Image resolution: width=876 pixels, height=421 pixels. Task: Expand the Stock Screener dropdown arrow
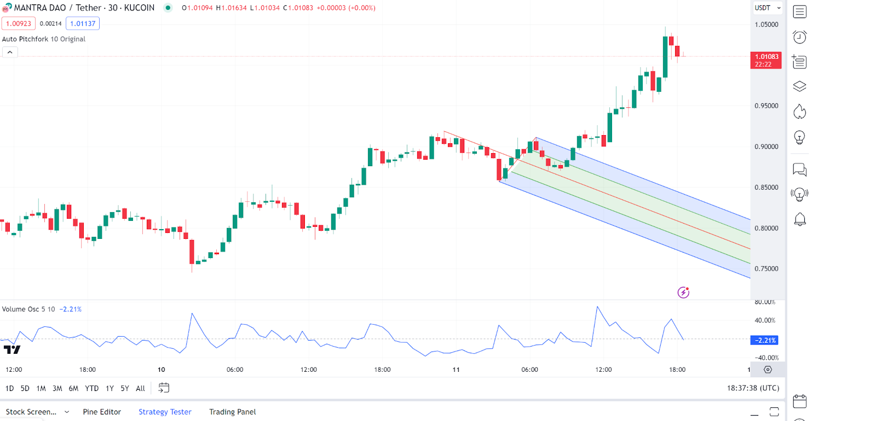pyautogui.click(x=67, y=412)
